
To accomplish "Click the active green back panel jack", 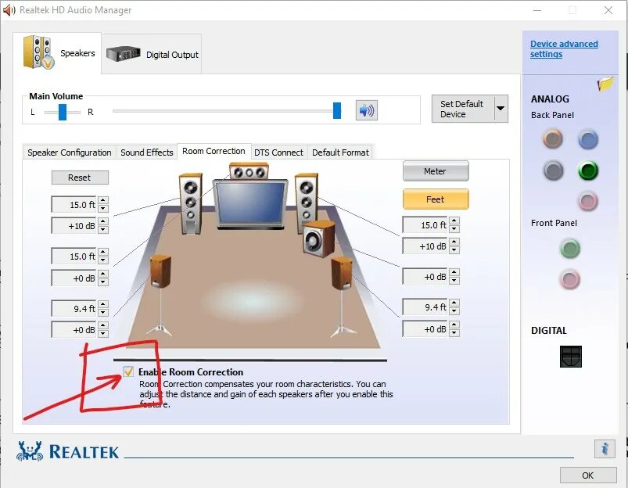I will 588,170.
